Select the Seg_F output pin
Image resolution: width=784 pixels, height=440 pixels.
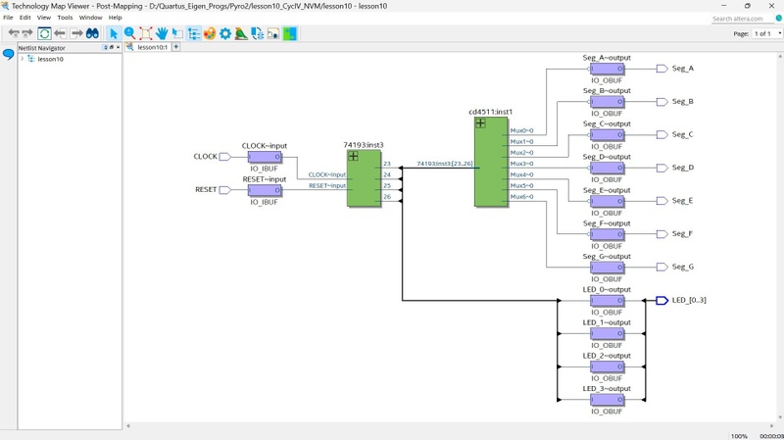pyautogui.click(x=661, y=234)
